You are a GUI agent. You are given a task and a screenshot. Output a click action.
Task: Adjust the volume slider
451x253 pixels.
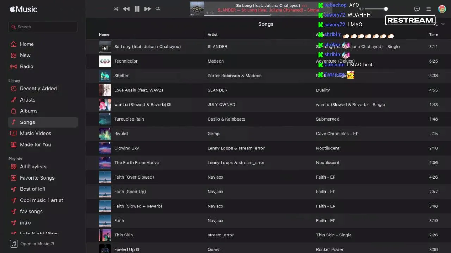(375, 9)
